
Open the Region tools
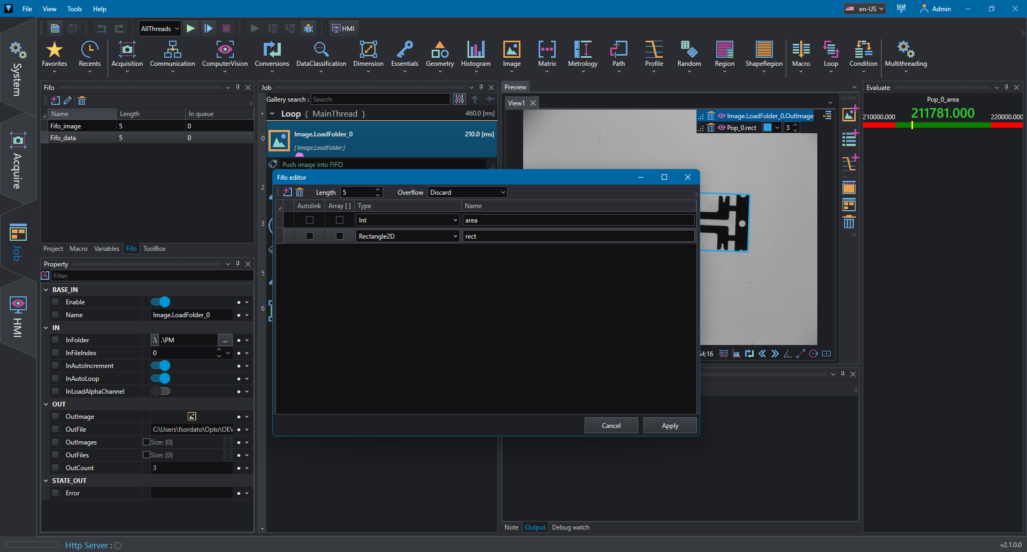(x=725, y=55)
